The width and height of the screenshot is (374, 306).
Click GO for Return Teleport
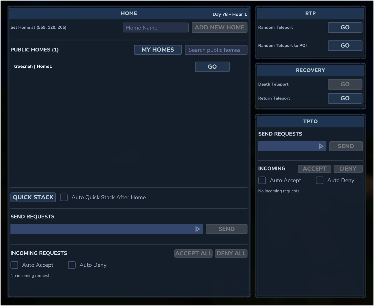[x=345, y=98]
